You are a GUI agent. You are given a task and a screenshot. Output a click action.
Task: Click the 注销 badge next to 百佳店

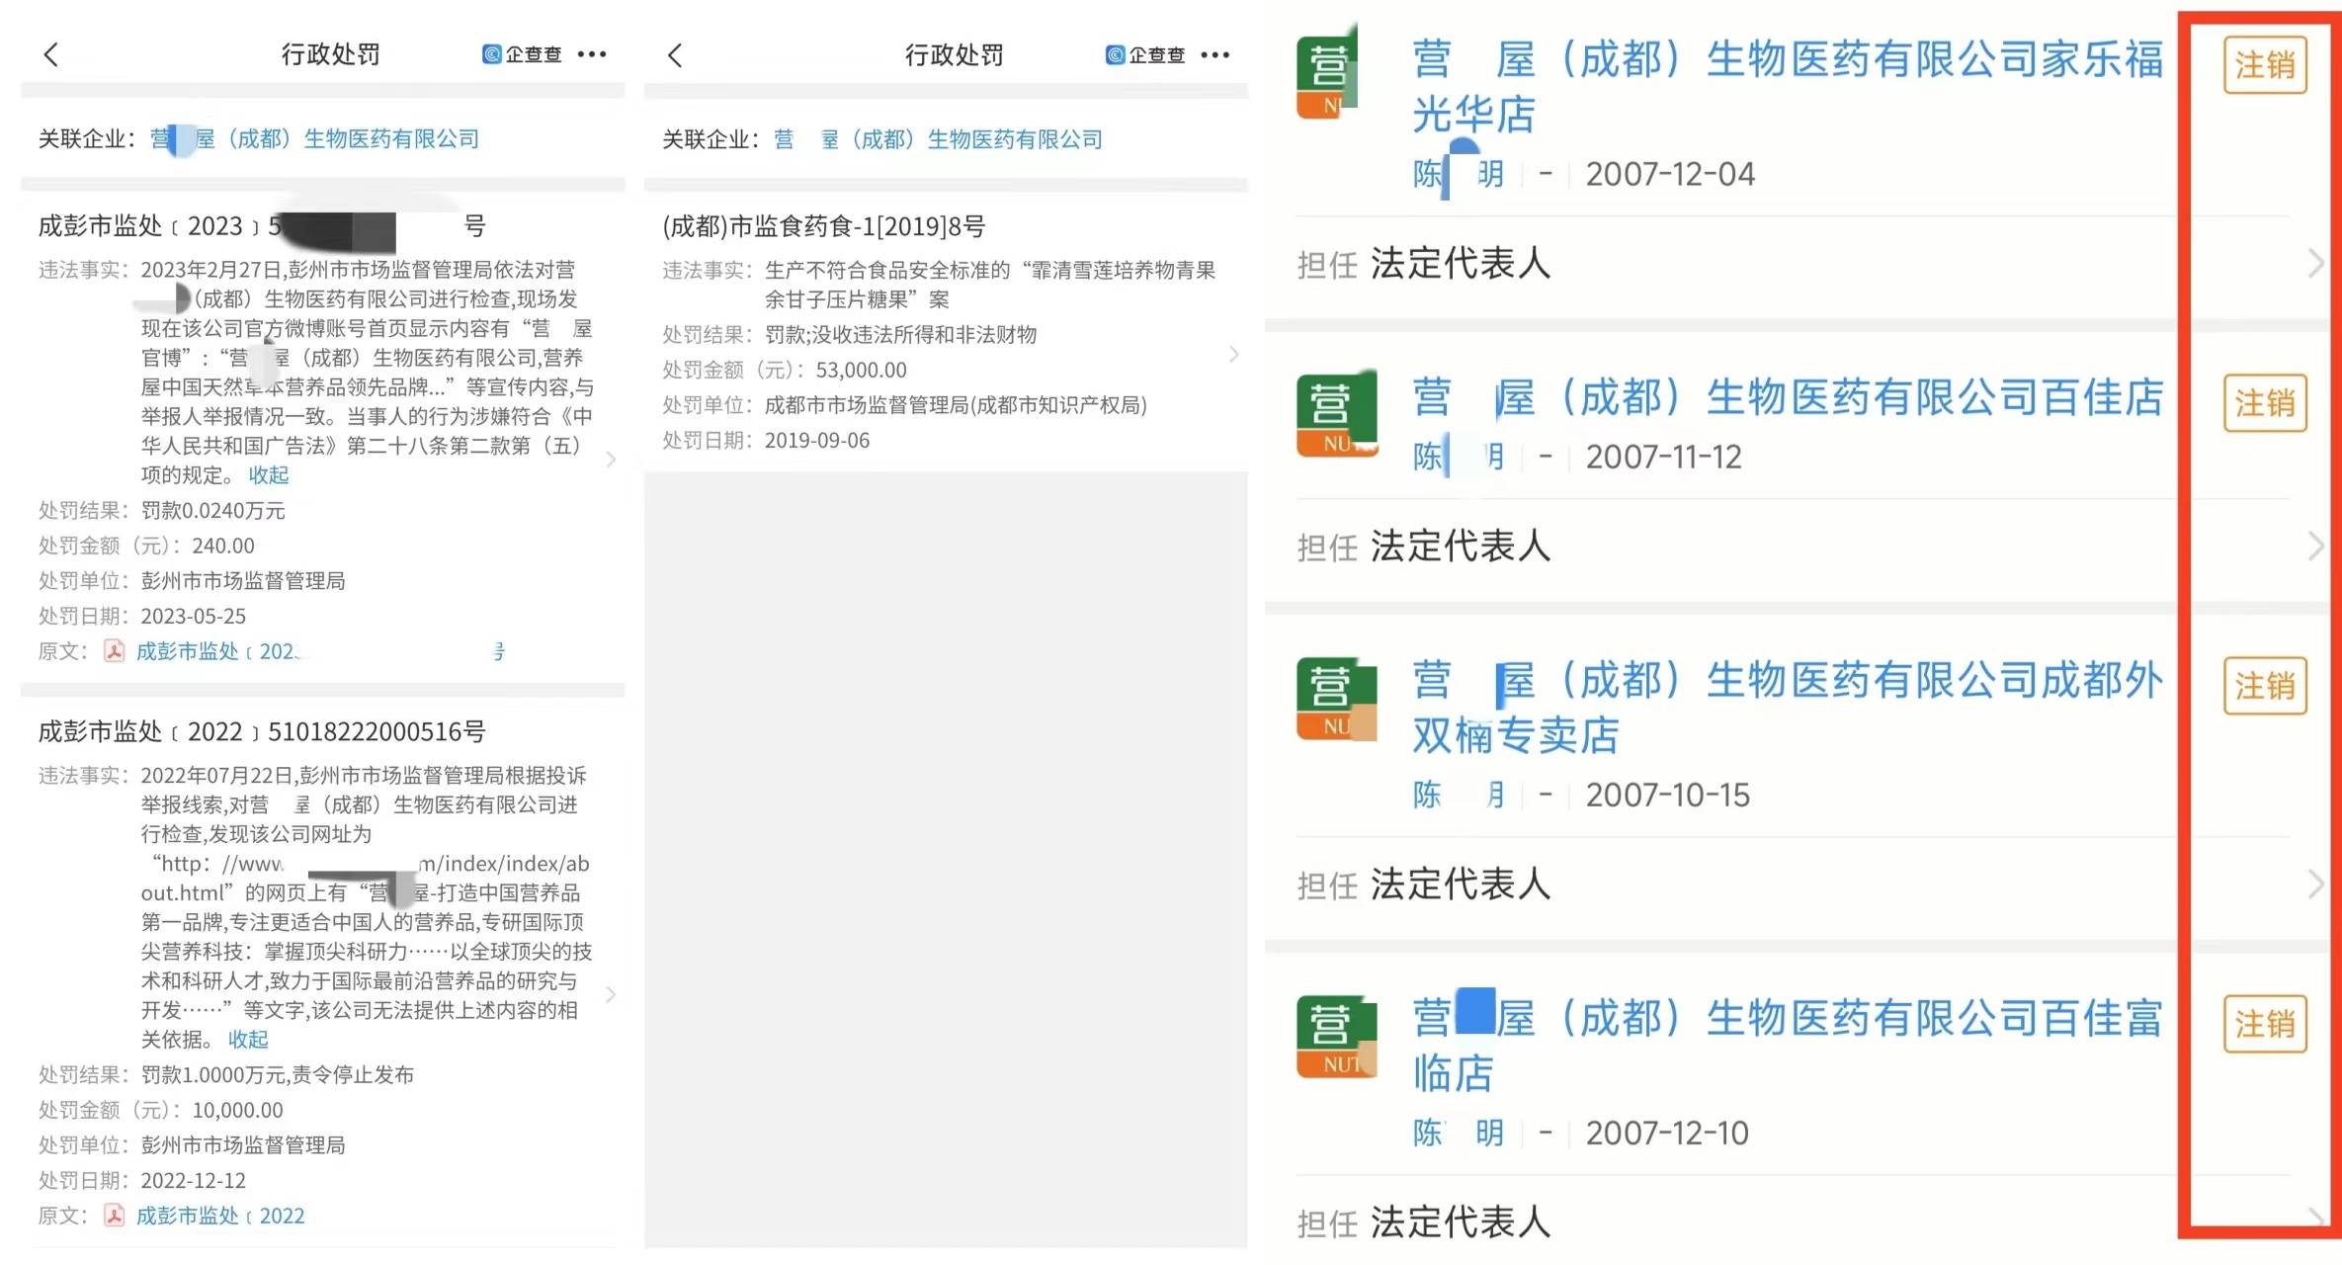(x=2265, y=403)
